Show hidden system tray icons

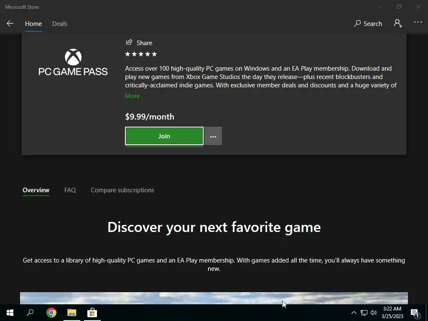(x=354, y=313)
